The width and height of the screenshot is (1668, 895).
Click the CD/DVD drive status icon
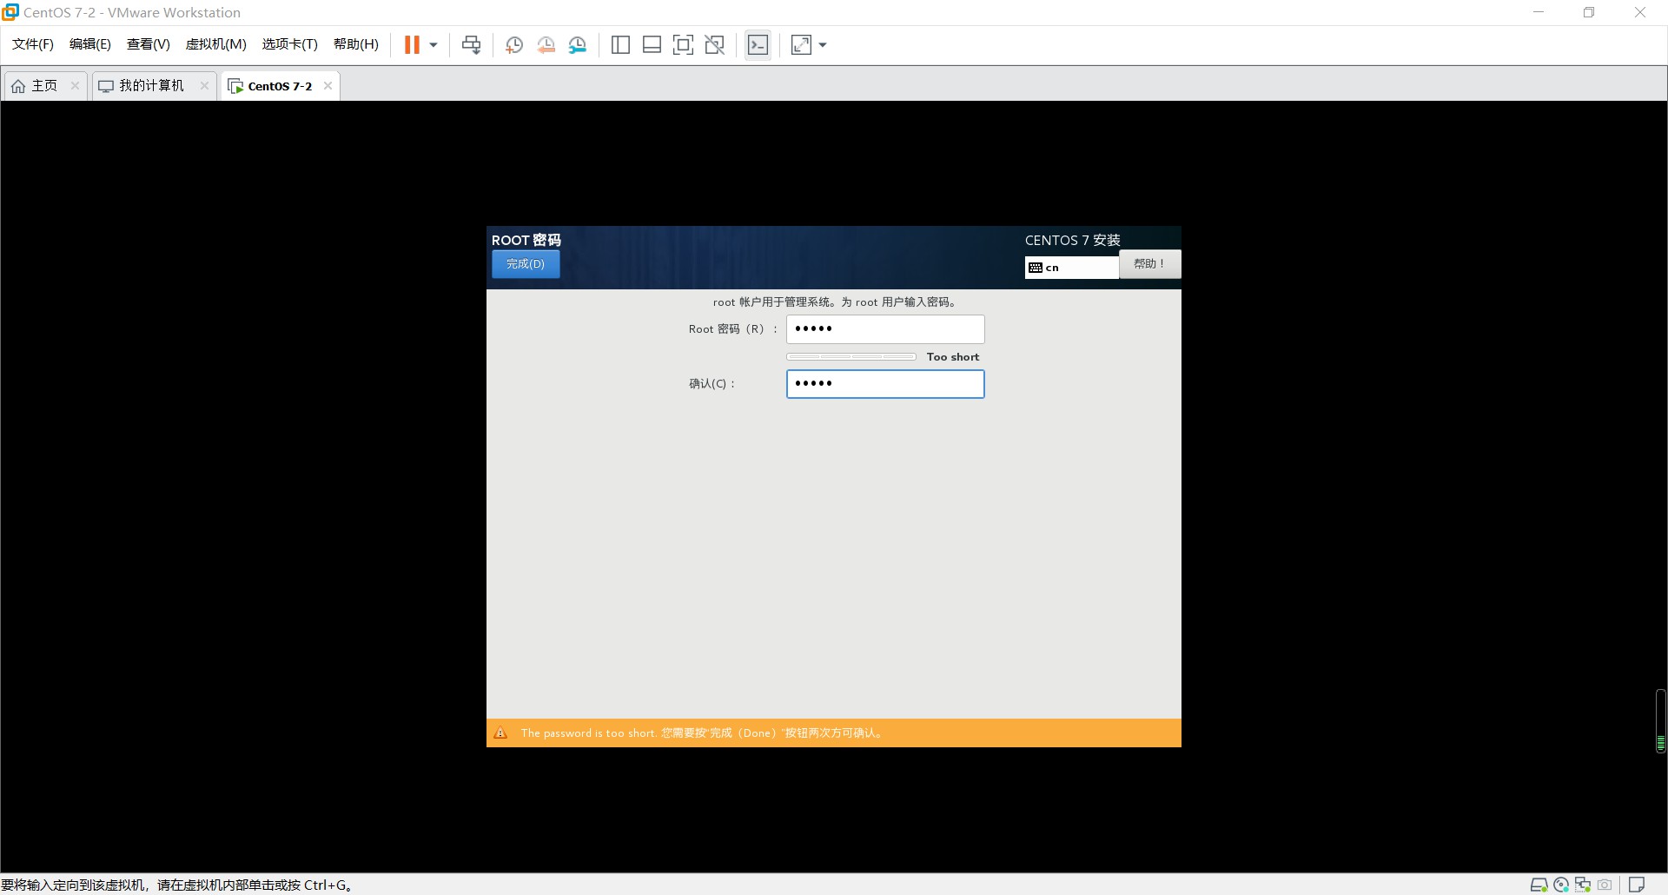[1561, 885]
